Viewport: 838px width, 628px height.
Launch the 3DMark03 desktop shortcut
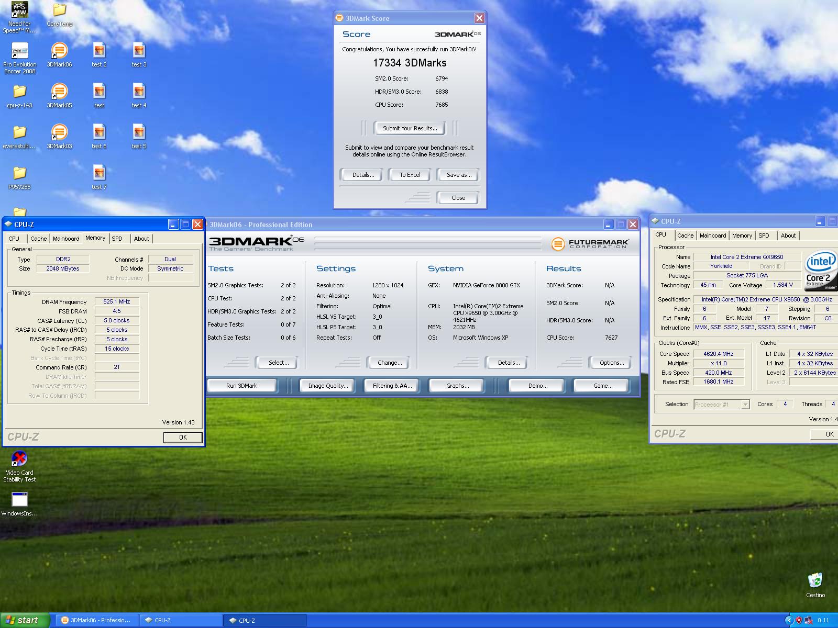tap(59, 136)
